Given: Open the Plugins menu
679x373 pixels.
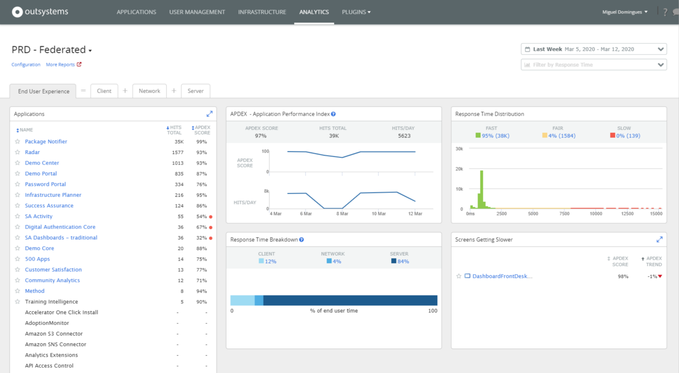Looking at the screenshot, I should (356, 12).
